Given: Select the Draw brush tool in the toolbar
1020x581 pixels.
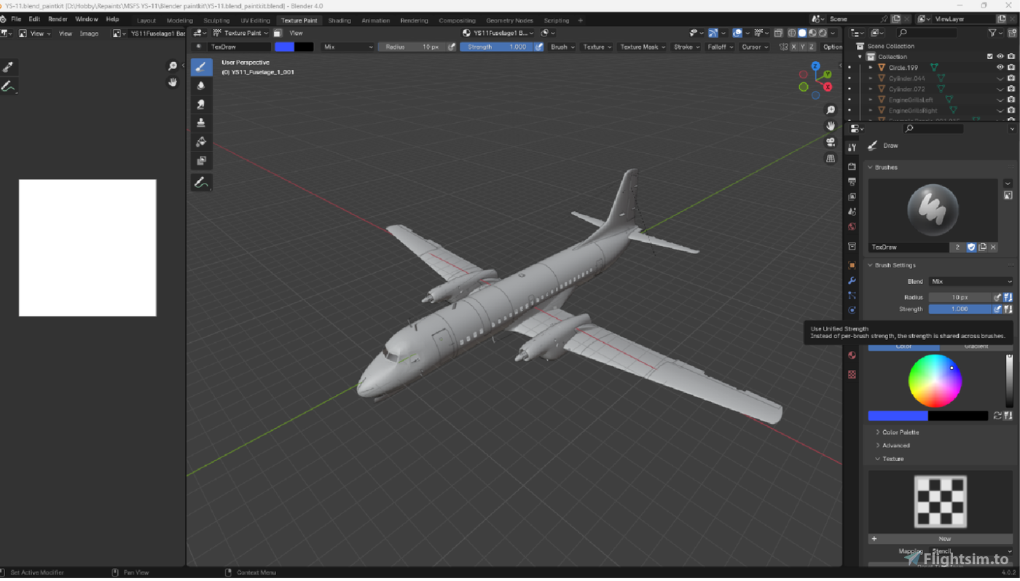Looking at the screenshot, I should coord(201,66).
